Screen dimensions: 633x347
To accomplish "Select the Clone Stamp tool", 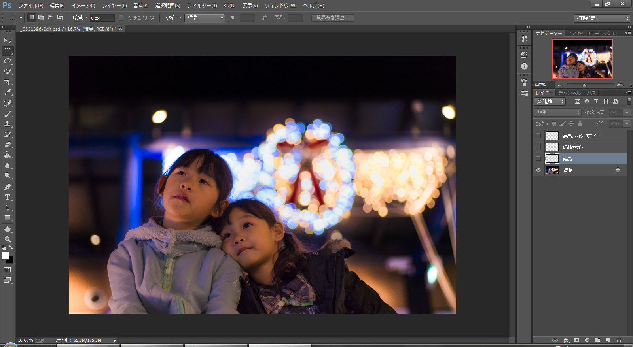I will pos(8,124).
